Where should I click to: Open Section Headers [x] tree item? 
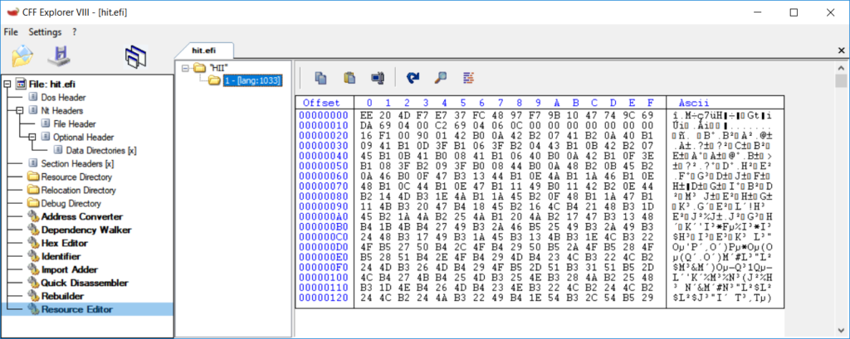(77, 163)
